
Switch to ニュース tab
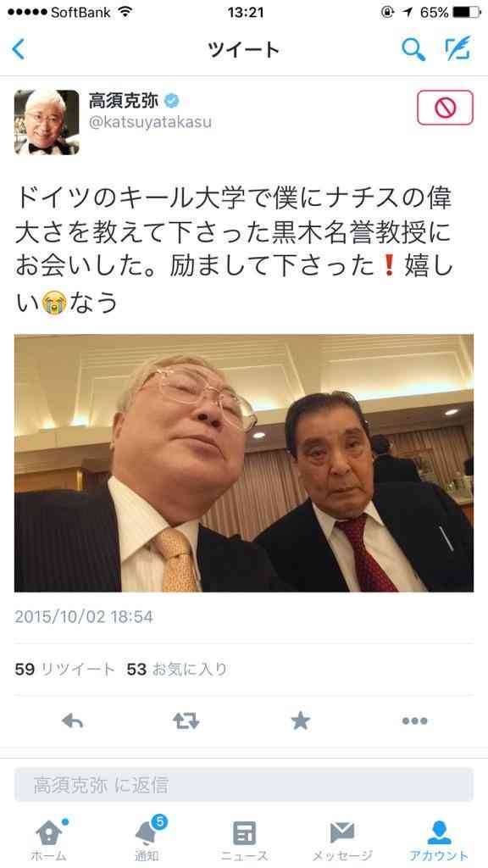point(244,839)
